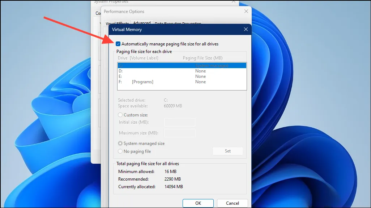Uncheck Automatically manage paging file size
Image resolution: width=371 pixels, height=208 pixels.
[118, 44]
